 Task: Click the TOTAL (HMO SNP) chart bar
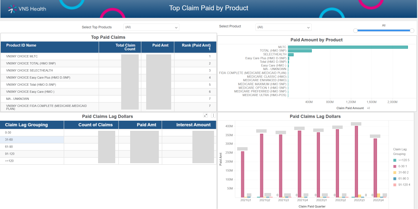pos(300,51)
